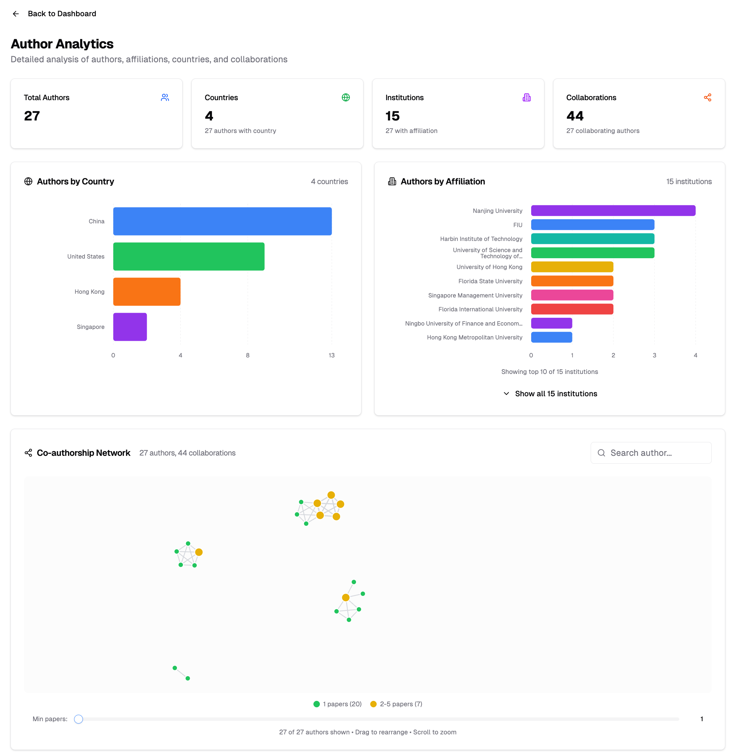Click the chevron next to Show all institutions

506,394
